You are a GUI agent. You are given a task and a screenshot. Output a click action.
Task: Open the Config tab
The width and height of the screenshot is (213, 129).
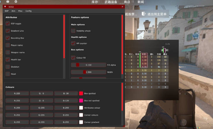[x=28, y=11]
